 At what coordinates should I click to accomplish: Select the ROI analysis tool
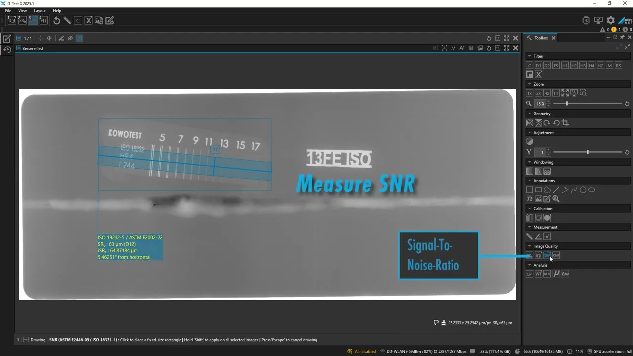click(x=547, y=274)
